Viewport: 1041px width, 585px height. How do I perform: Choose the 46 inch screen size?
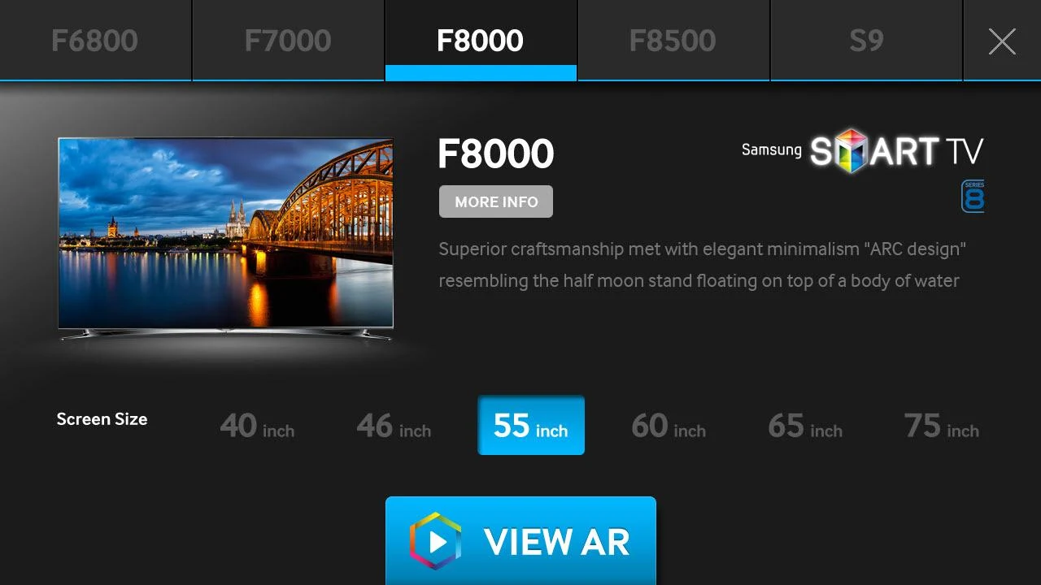[x=394, y=426]
